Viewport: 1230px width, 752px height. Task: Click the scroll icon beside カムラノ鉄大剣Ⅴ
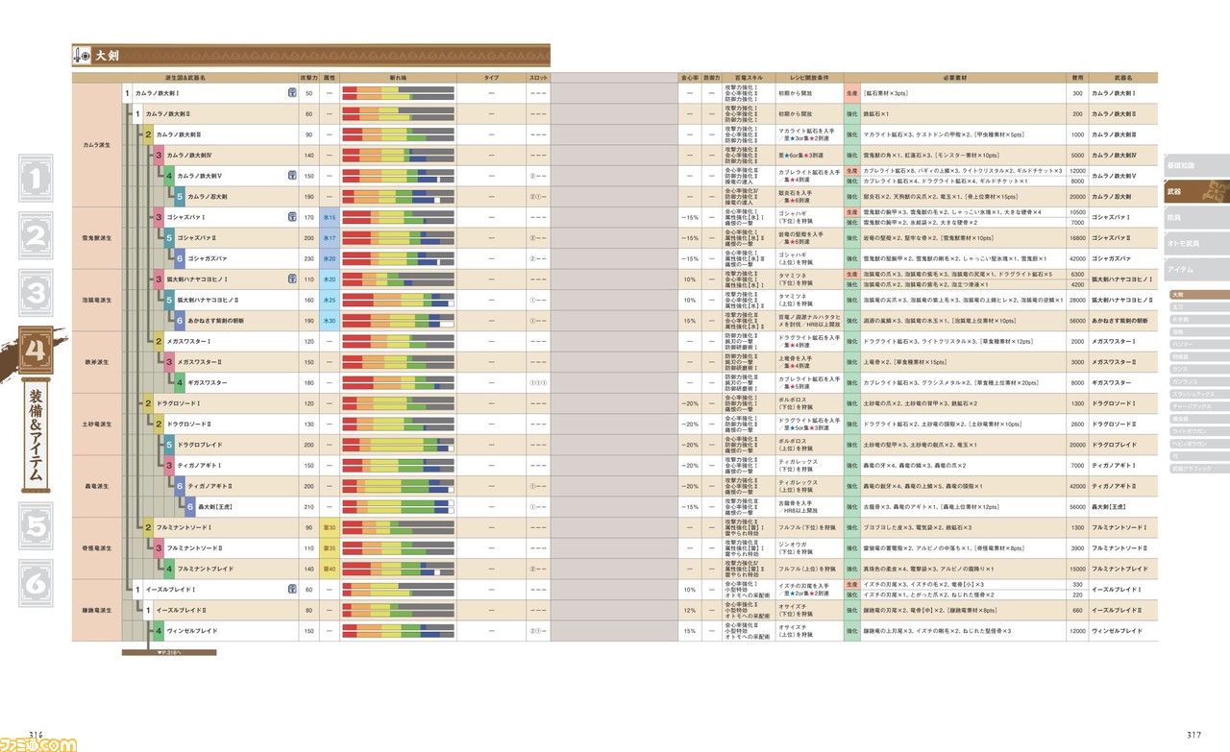click(290, 176)
